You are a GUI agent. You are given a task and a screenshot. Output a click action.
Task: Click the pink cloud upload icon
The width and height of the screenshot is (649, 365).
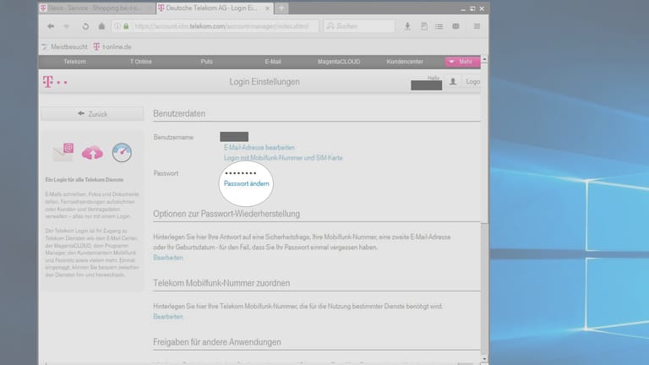click(x=92, y=153)
